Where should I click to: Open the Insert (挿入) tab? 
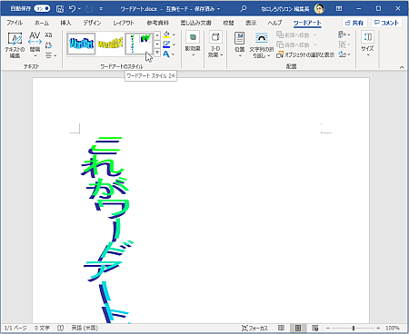click(x=65, y=23)
